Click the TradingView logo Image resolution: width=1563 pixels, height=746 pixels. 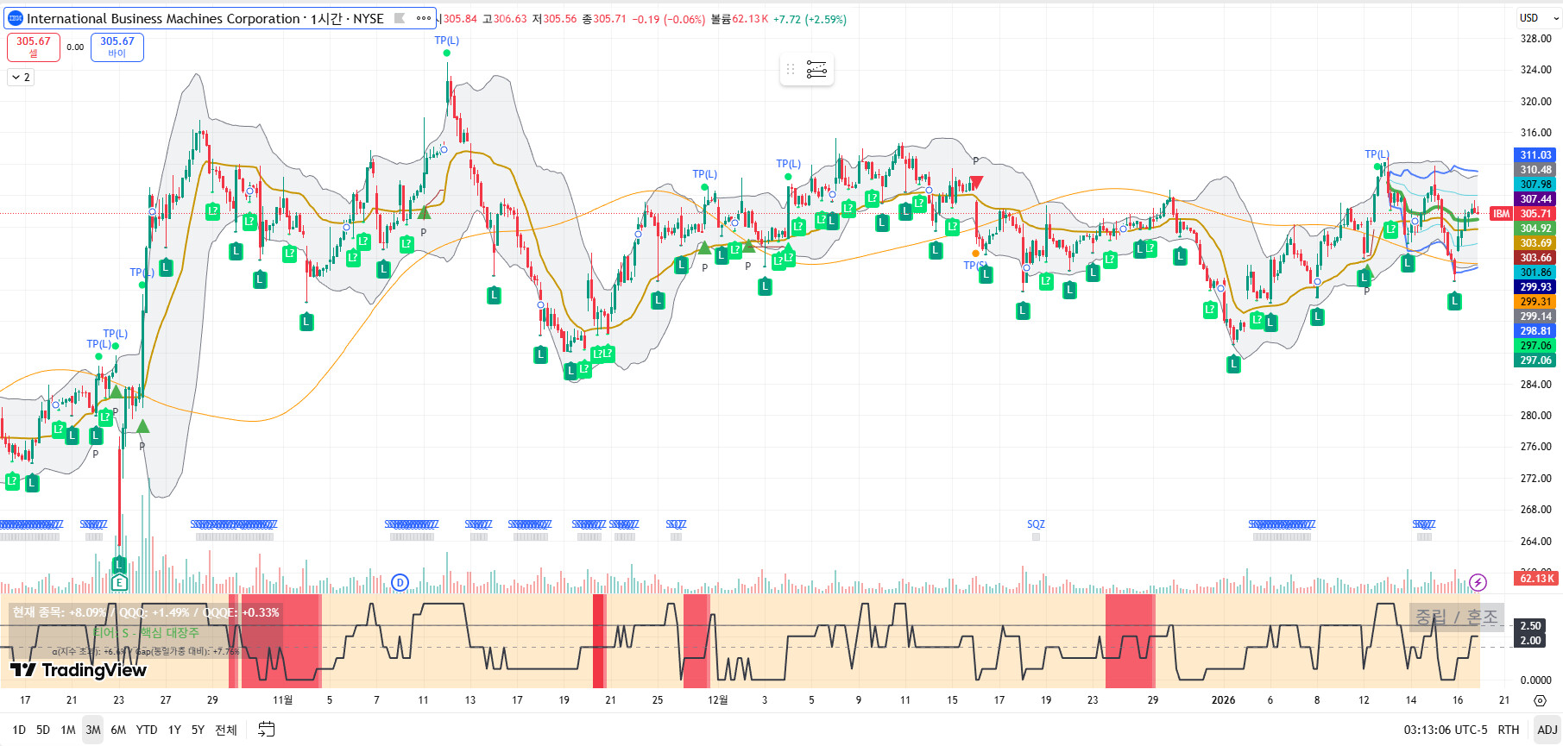pyautogui.click(x=79, y=670)
